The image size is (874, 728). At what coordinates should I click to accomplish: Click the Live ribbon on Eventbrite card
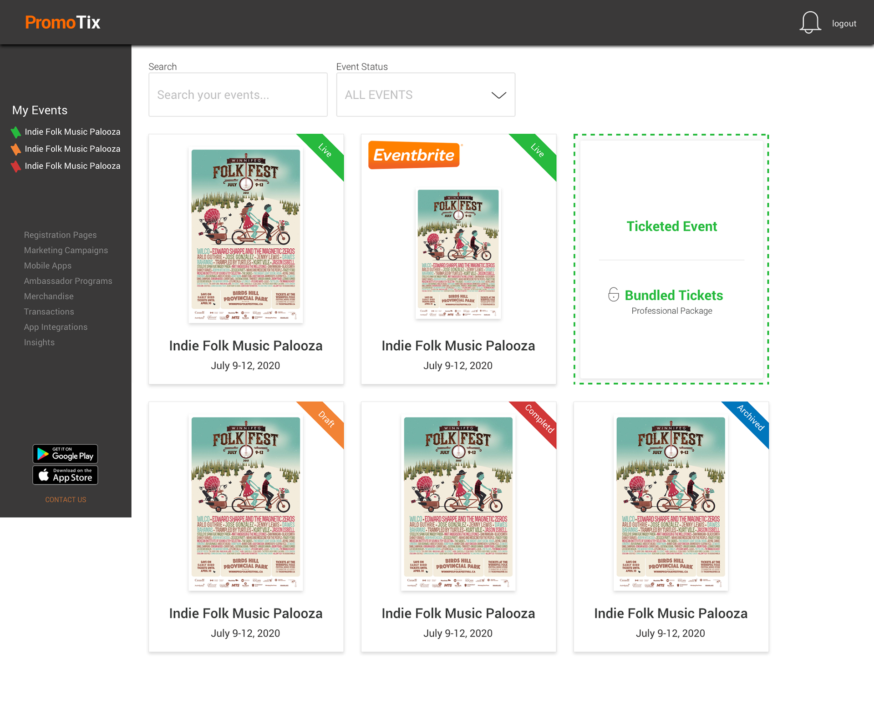coord(538,151)
